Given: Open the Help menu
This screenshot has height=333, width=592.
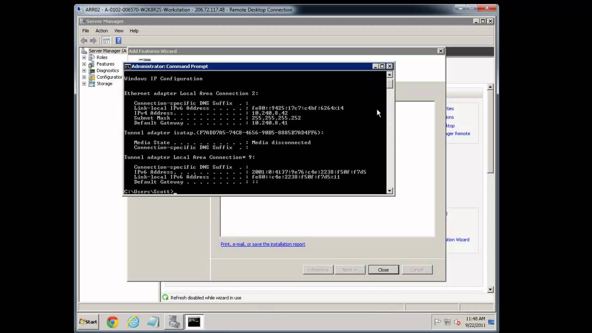Looking at the screenshot, I should [x=134, y=31].
